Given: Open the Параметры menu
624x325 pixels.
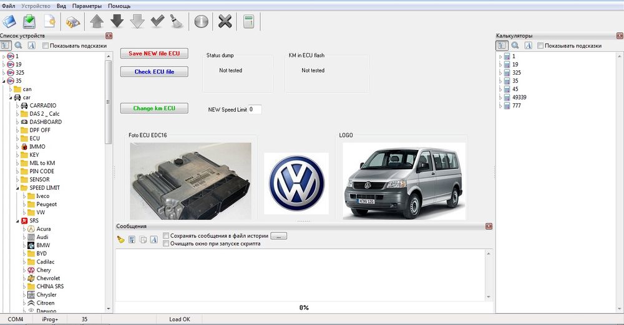Looking at the screenshot, I should tap(87, 6).
